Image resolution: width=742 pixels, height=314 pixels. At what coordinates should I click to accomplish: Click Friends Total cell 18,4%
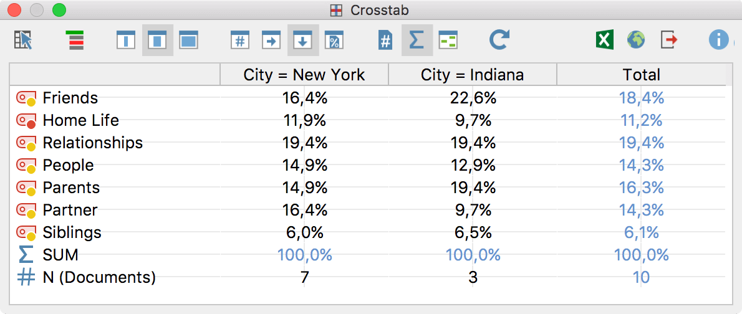coord(642,98)
